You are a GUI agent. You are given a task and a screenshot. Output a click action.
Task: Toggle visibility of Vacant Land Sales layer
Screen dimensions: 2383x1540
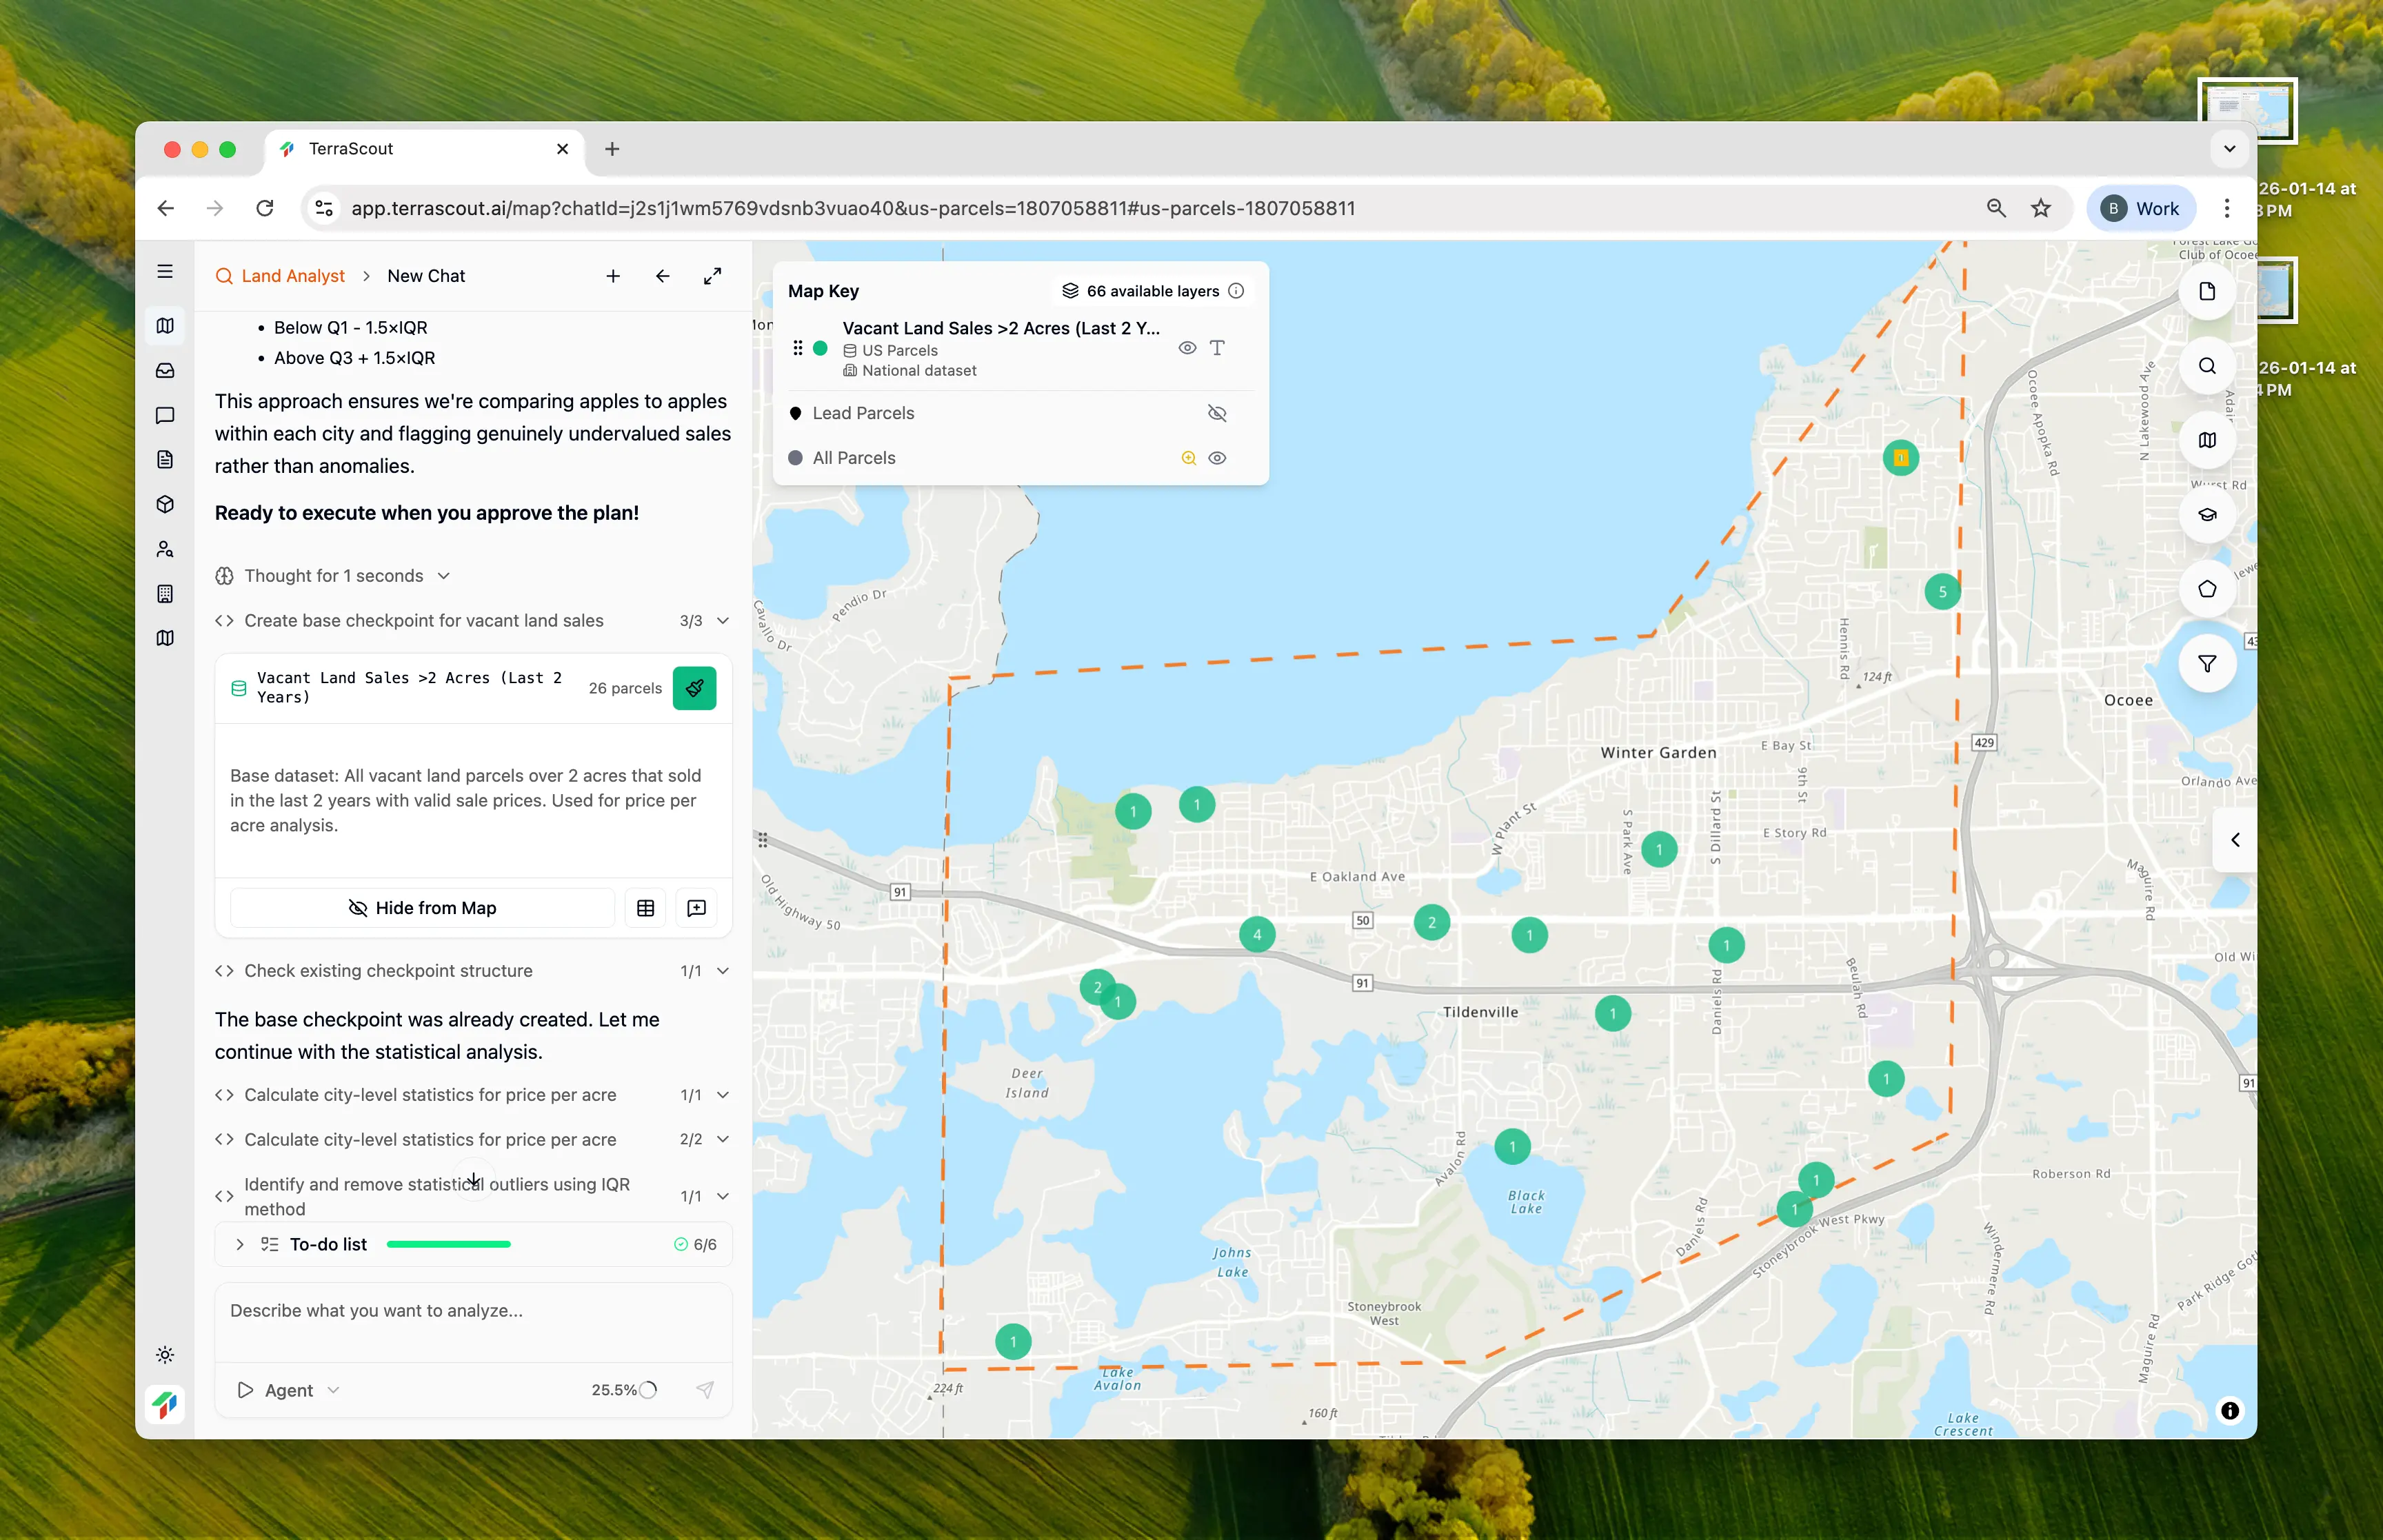1187,348
